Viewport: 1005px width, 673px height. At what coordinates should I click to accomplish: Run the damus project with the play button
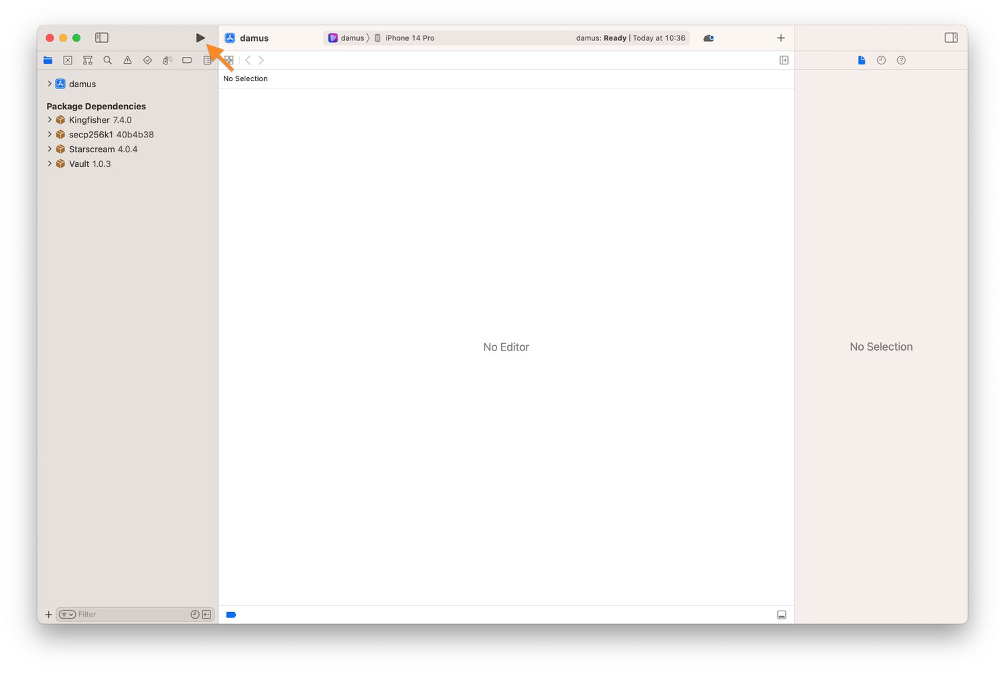point(200,38)
